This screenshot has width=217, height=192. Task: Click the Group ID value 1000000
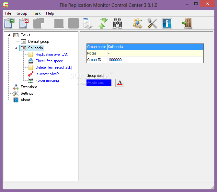click(x=155, y=60)
